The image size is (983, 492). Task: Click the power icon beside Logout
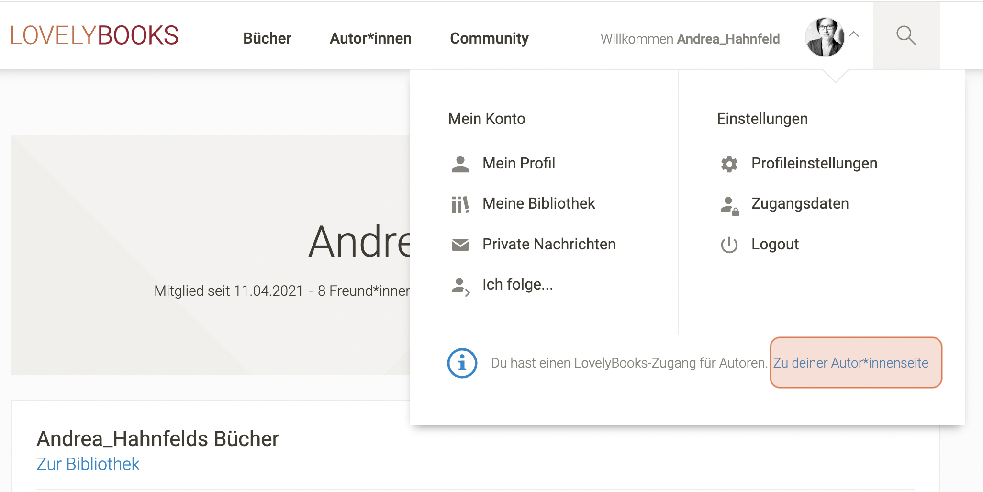point(729,245)
